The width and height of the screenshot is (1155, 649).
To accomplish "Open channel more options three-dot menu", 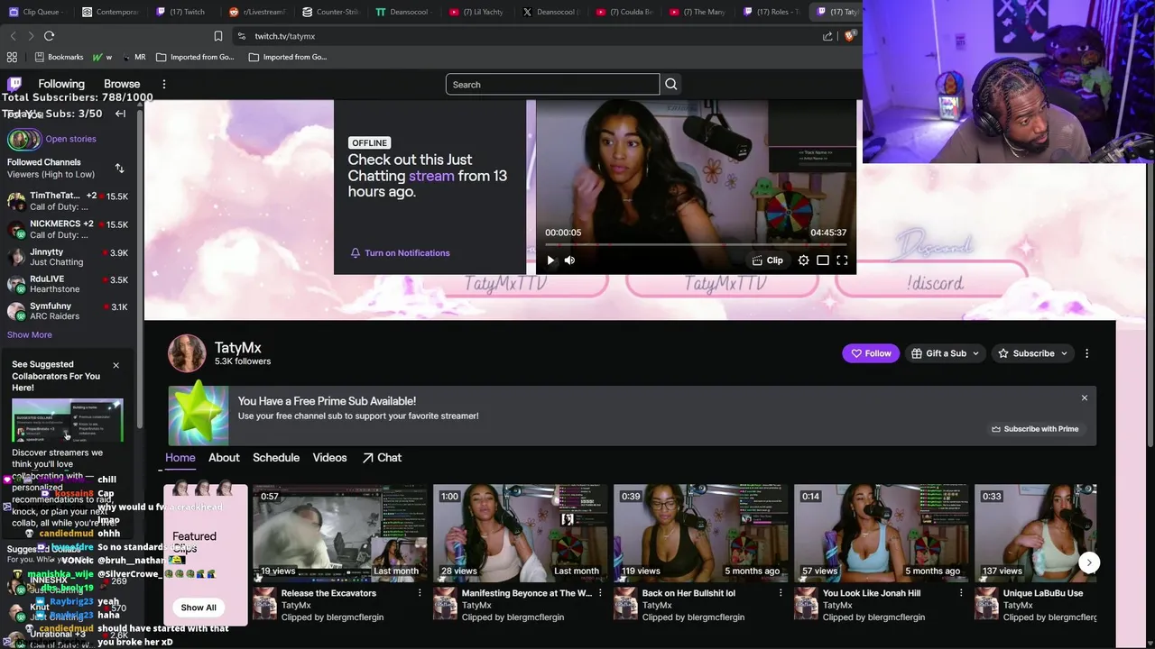I will pyautogui.click(x=1086, y=353).
